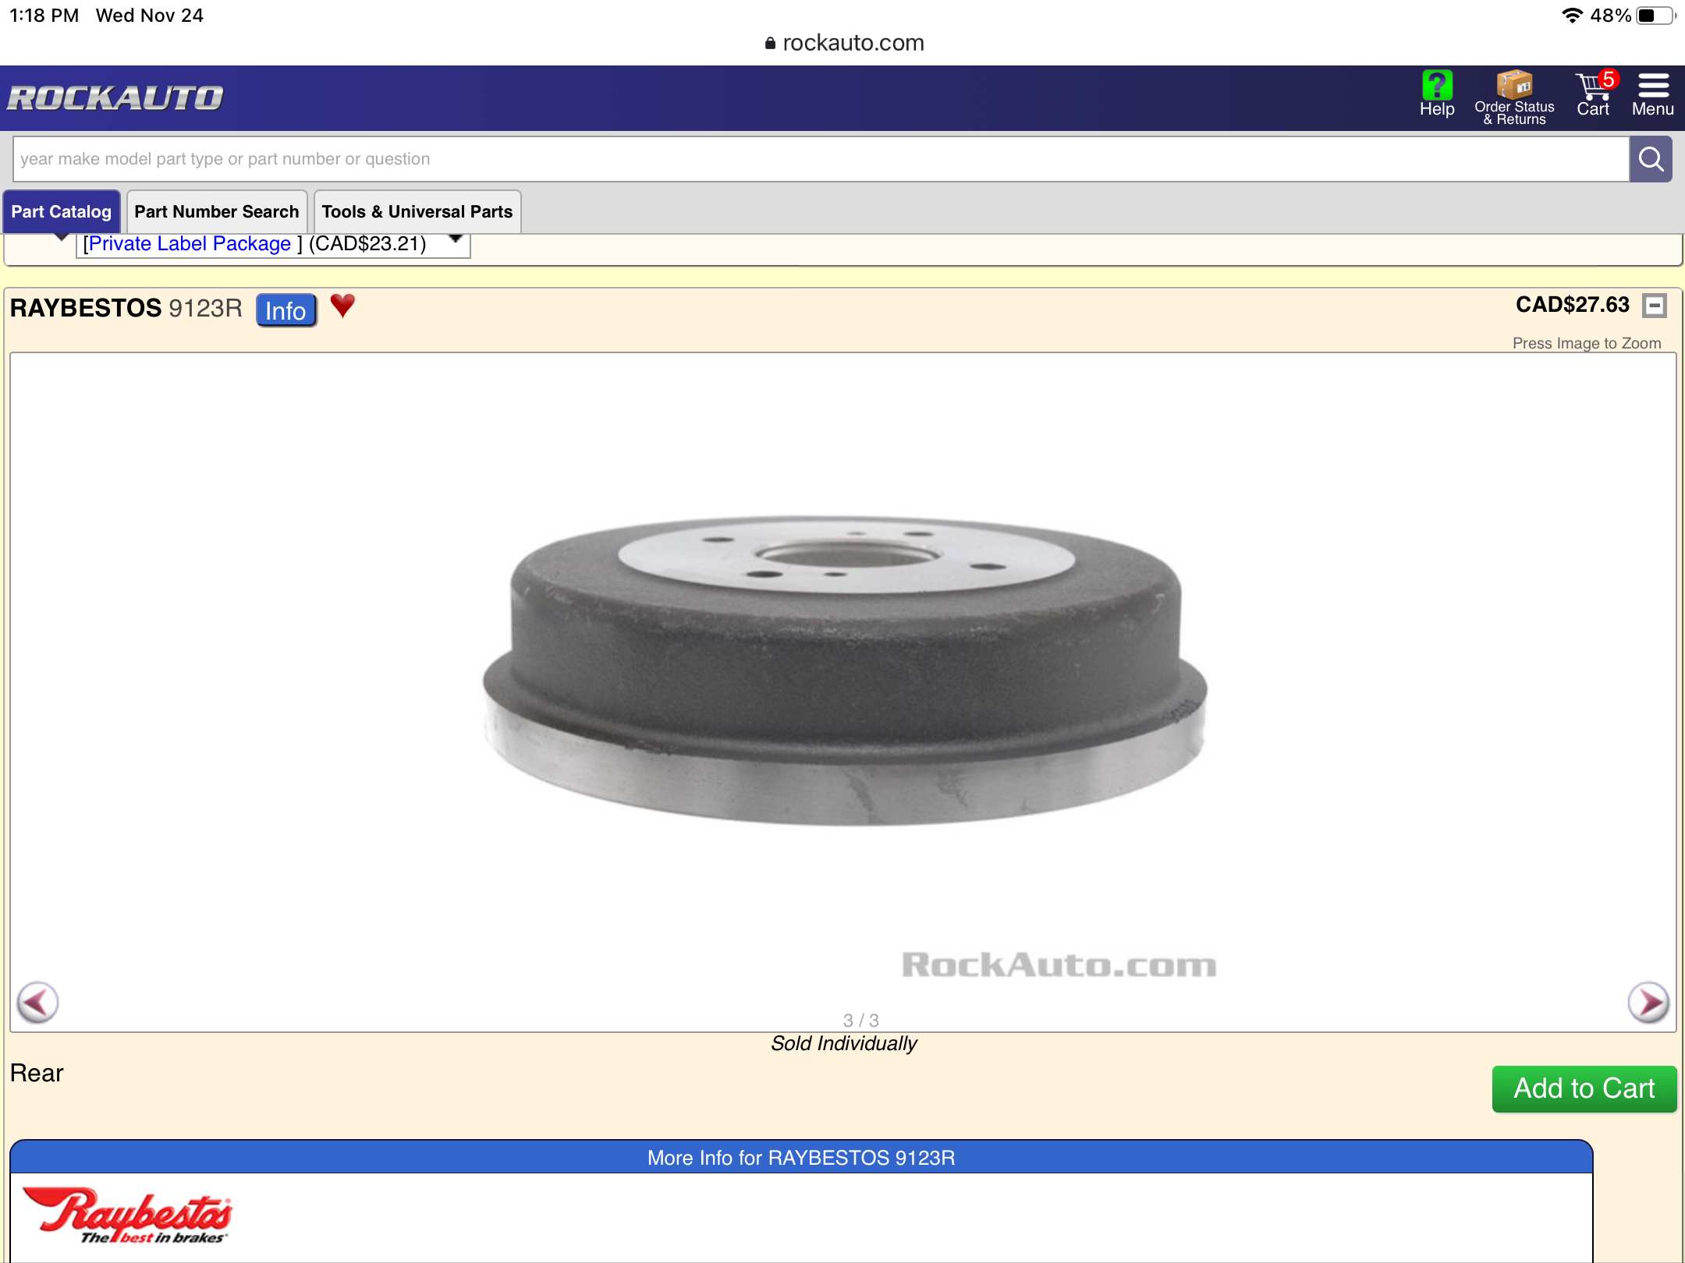Viewport: 1685px width, 1263px height.
Task: Open the shopping Cart
Action: 1595,95
